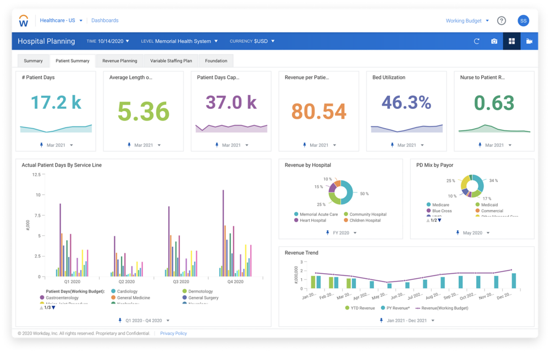Expand the Working Budget dropdown
The height and width of the screenshot is (353, 550).
(x=467, y=21)
